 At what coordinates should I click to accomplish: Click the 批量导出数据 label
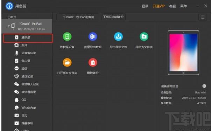[x=93, y=47]
